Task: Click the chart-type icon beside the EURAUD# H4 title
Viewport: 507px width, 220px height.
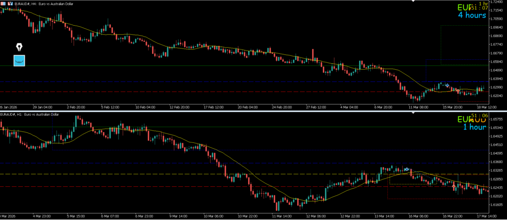Action: click(x=11, y=3)
